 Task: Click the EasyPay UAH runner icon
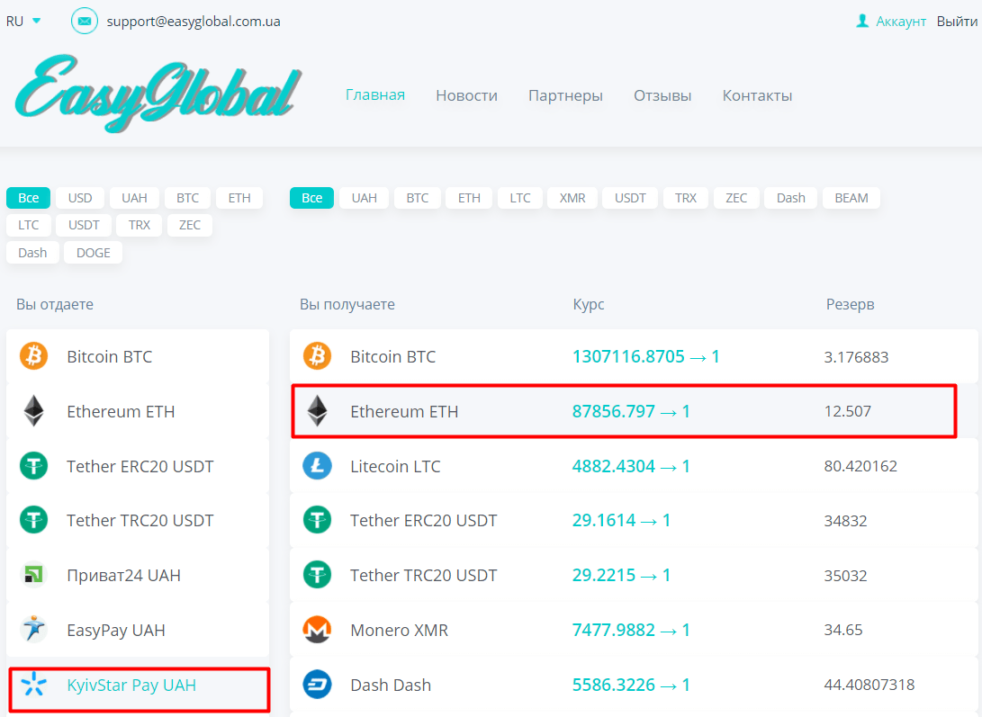coord(33,630)
